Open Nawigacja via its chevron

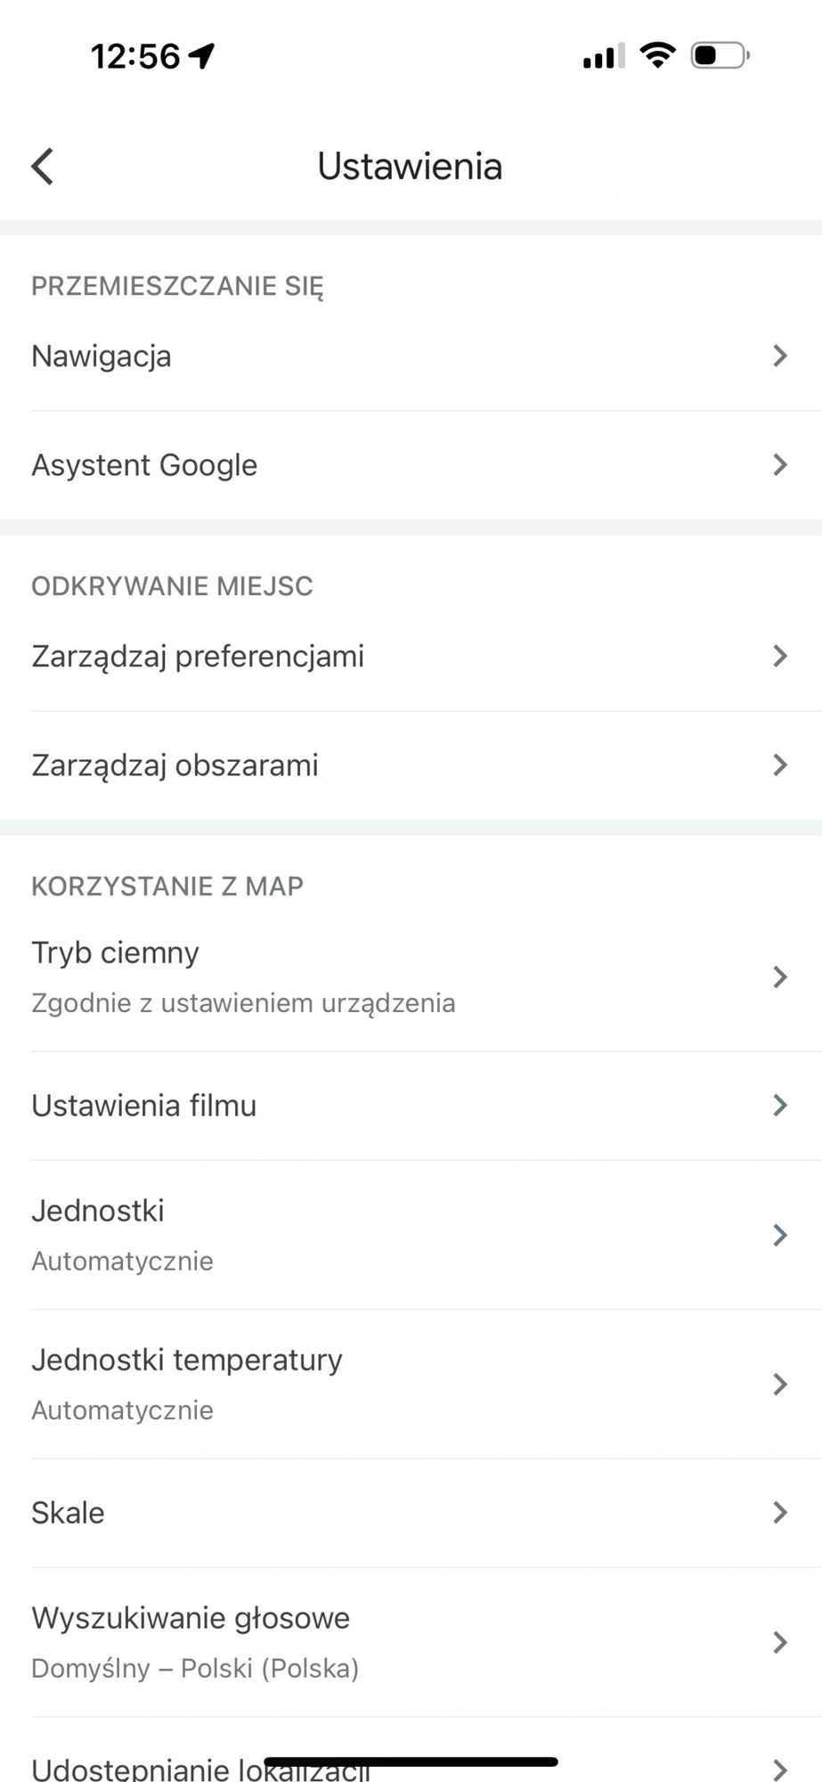point(780,356)
